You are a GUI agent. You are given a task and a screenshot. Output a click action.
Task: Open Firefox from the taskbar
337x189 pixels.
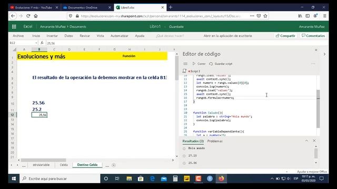tap(221, 178)
